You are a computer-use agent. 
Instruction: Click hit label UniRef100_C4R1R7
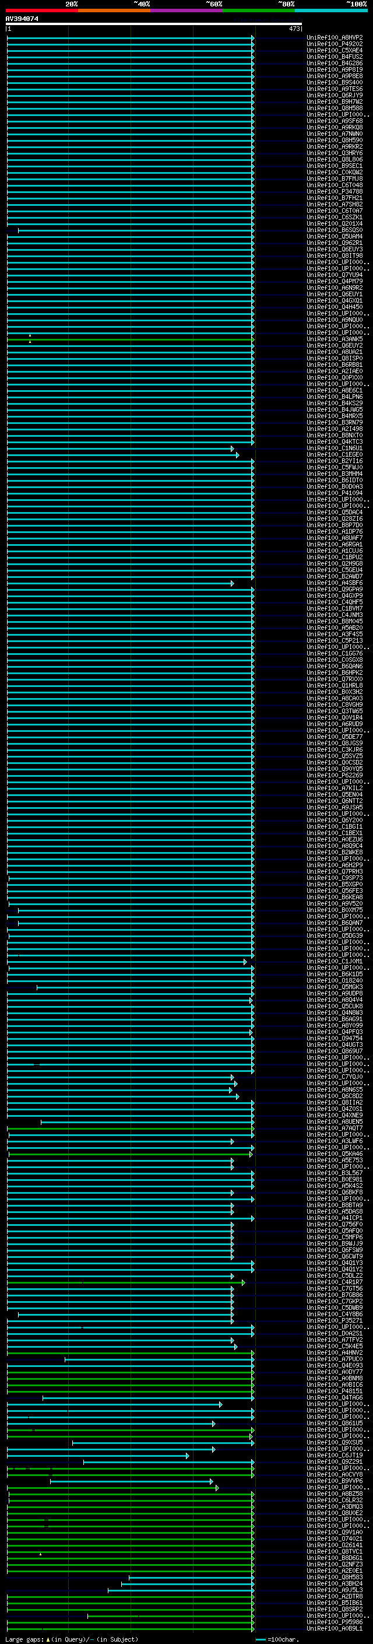click(x=335, y=1282)
